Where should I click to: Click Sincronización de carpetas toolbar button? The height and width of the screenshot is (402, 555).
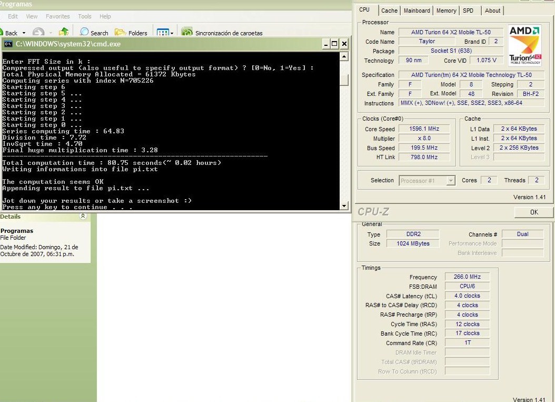[x=222, y=33]
